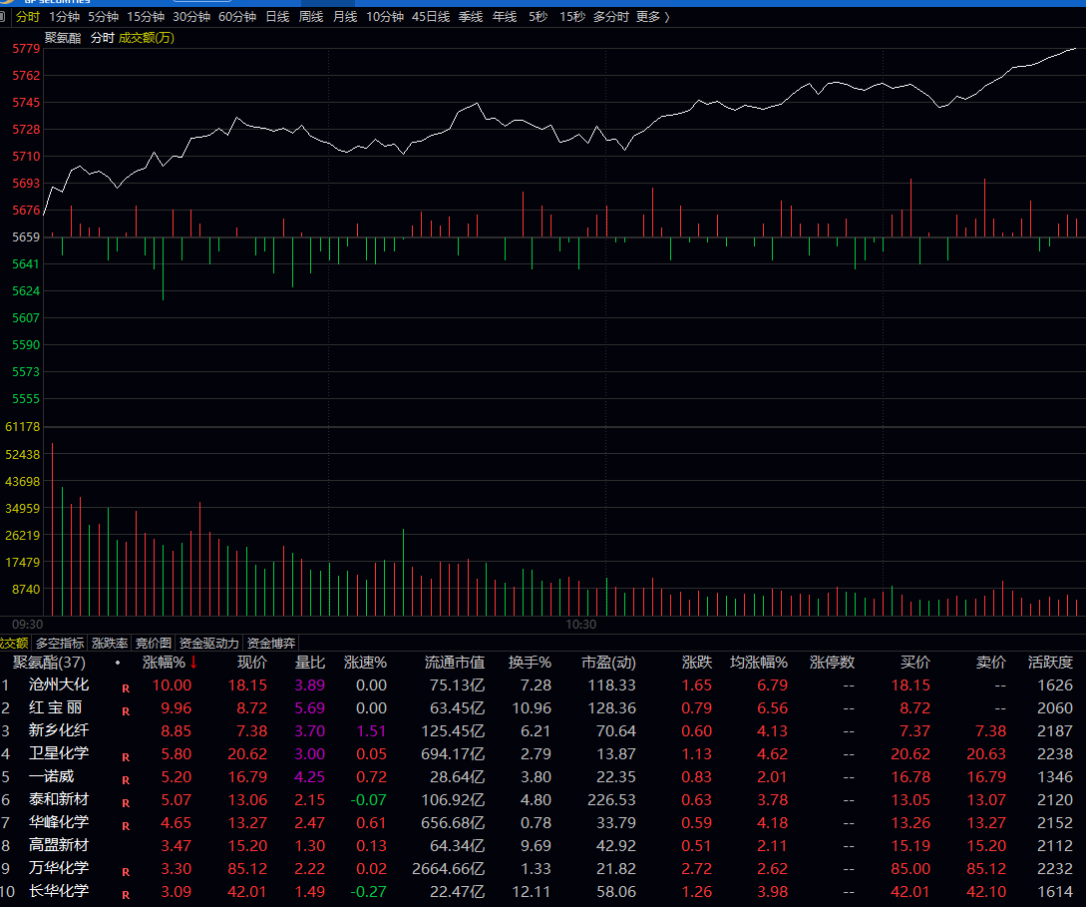
Task: Select the 10分钟 period tab
Action: click(x=384, y=17)
